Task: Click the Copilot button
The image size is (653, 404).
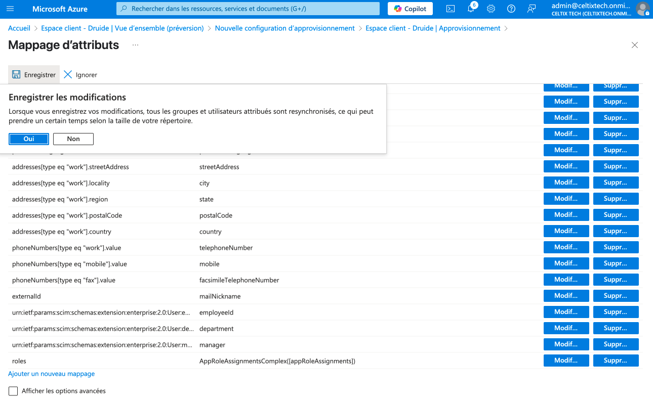Action: (411, 9)
